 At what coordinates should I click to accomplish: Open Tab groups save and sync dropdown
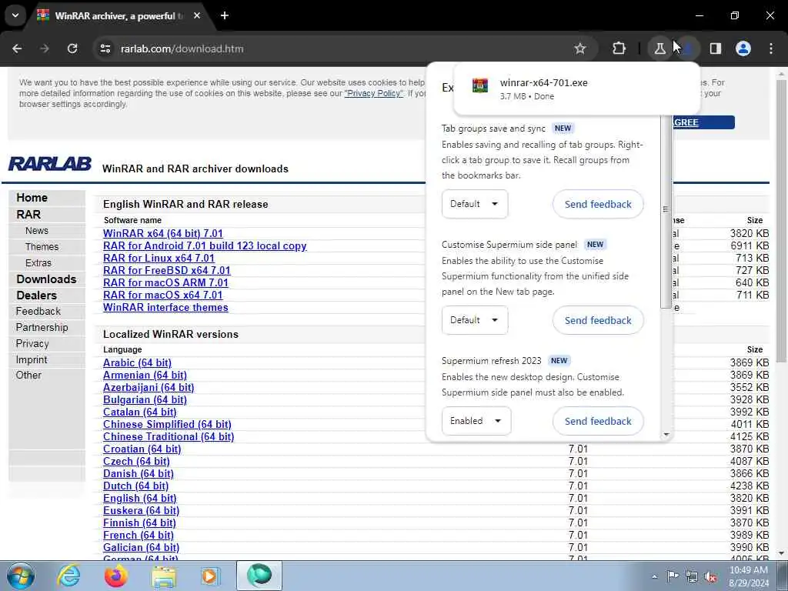[475, 204]
